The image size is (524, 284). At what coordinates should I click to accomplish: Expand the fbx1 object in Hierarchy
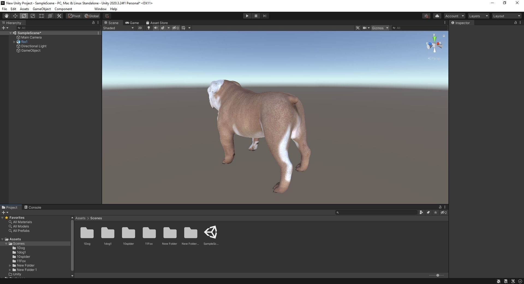pos(14,42)
